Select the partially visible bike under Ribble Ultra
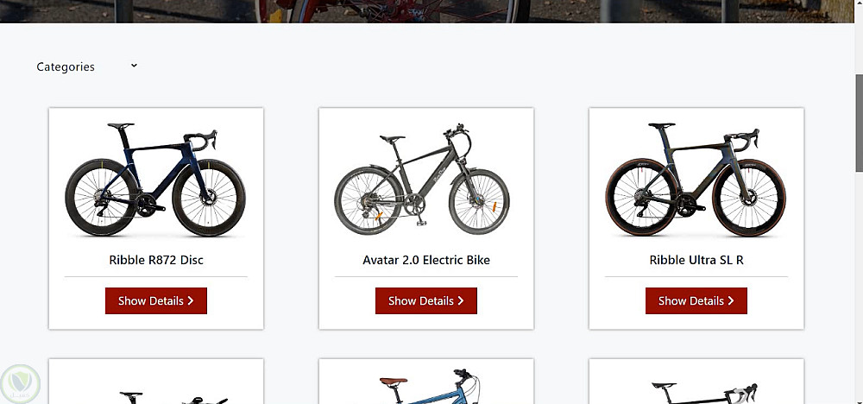863x404 pixels. coord(696,385)
